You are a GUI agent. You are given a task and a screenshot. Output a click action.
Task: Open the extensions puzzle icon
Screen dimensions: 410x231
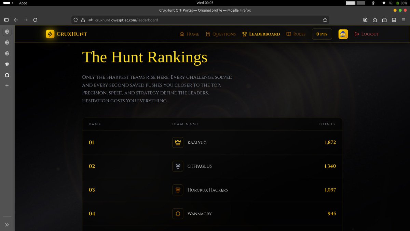375,20
